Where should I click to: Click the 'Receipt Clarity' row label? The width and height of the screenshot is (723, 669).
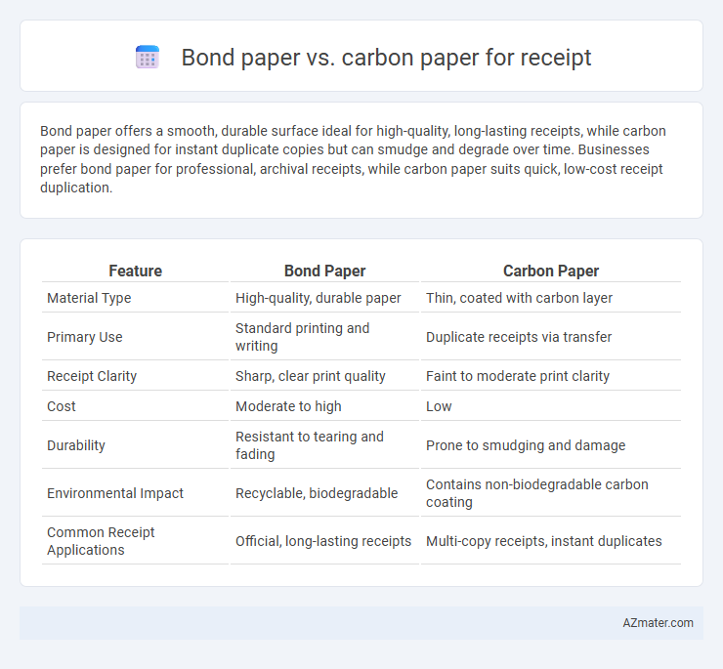92,376
